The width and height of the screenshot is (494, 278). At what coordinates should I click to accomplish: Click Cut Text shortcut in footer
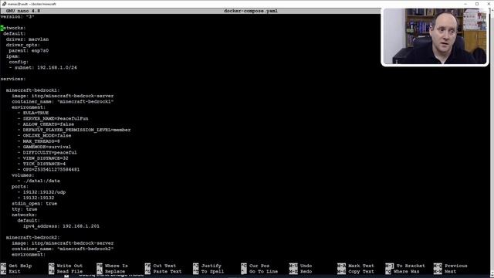click(x=161, y=266)
